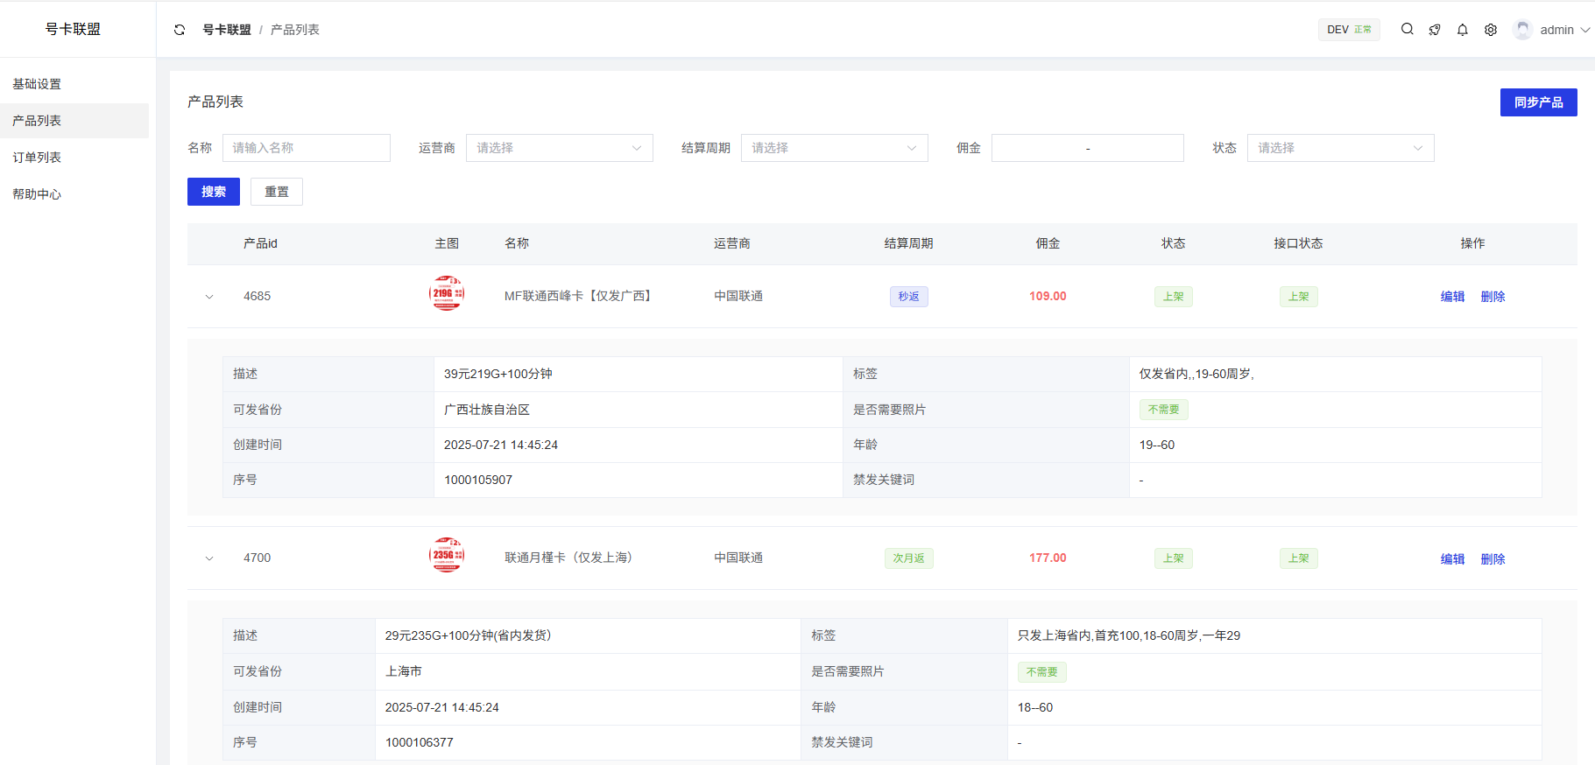Collapse the row for product 4700
The height and width of the screenshot is (765, 1595).
click(x=209, y=558)
